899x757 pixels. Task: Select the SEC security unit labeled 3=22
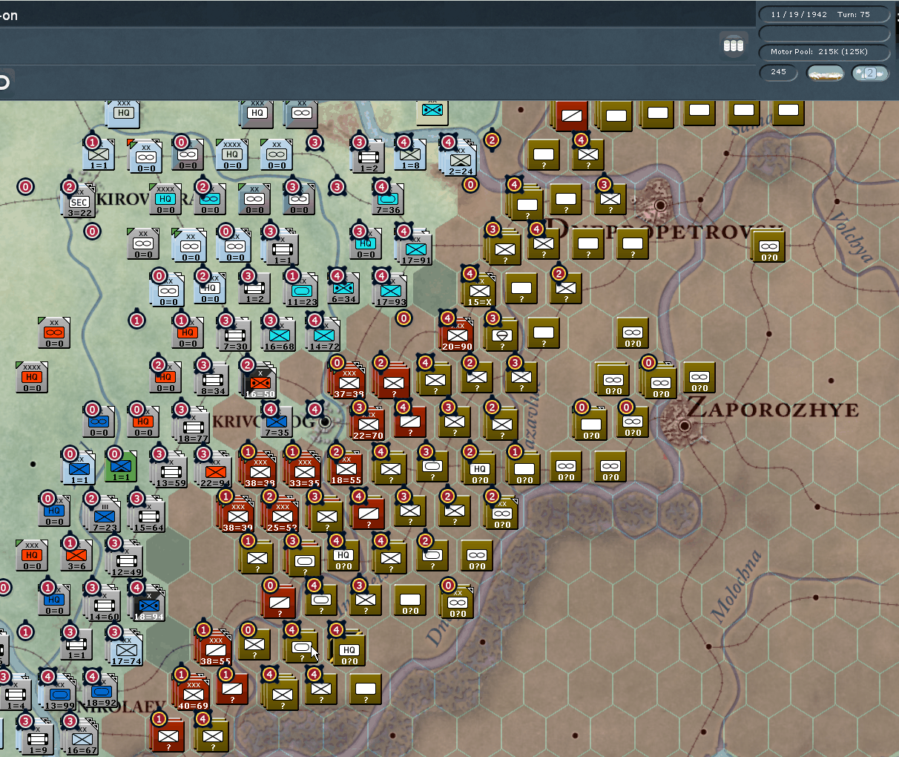click(x=79, y=203)
